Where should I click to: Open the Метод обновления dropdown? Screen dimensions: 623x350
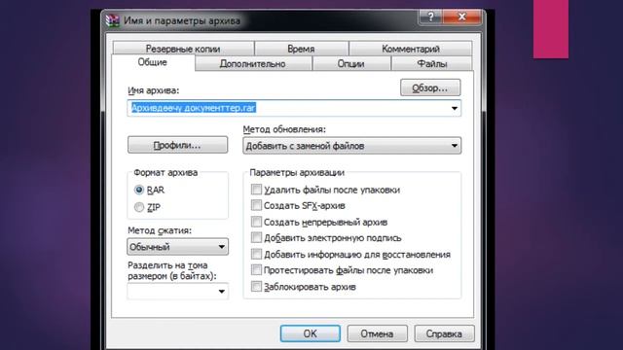pyautogui.click(x=351, y=146)
